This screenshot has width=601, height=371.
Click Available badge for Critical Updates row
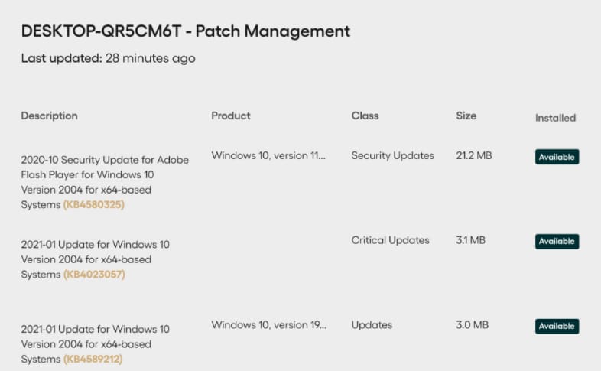[x=557, y=242]
